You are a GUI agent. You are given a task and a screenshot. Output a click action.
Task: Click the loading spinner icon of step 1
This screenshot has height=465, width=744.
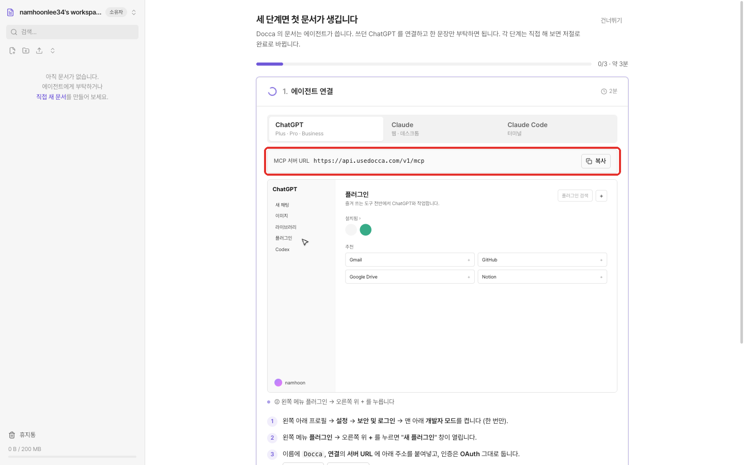(272, 91)
